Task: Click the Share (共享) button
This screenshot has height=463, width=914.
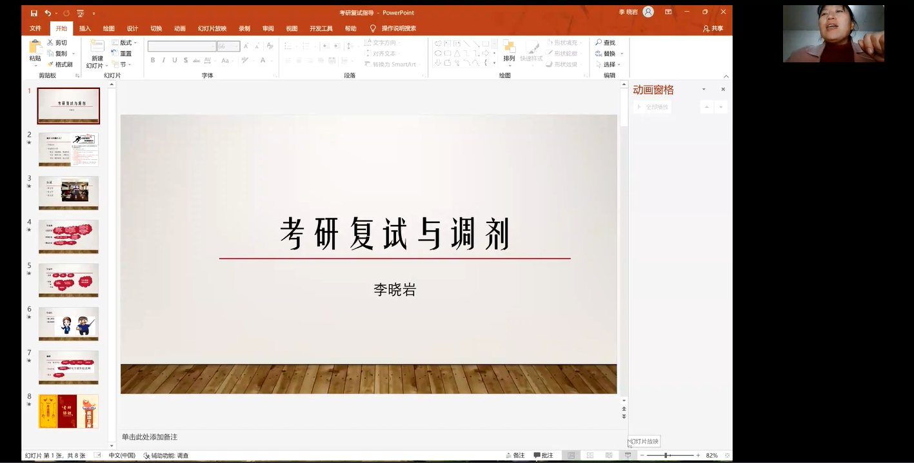Action: (713, 28)
